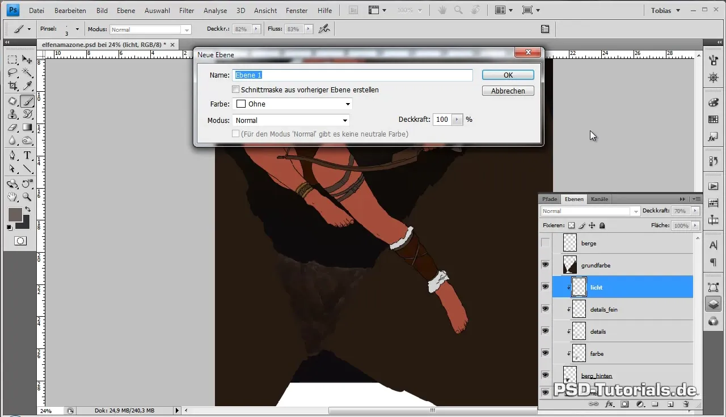Hide the grundfarbe layer
This screenshot has width=726, height=417.
click(x=545, y=265)
